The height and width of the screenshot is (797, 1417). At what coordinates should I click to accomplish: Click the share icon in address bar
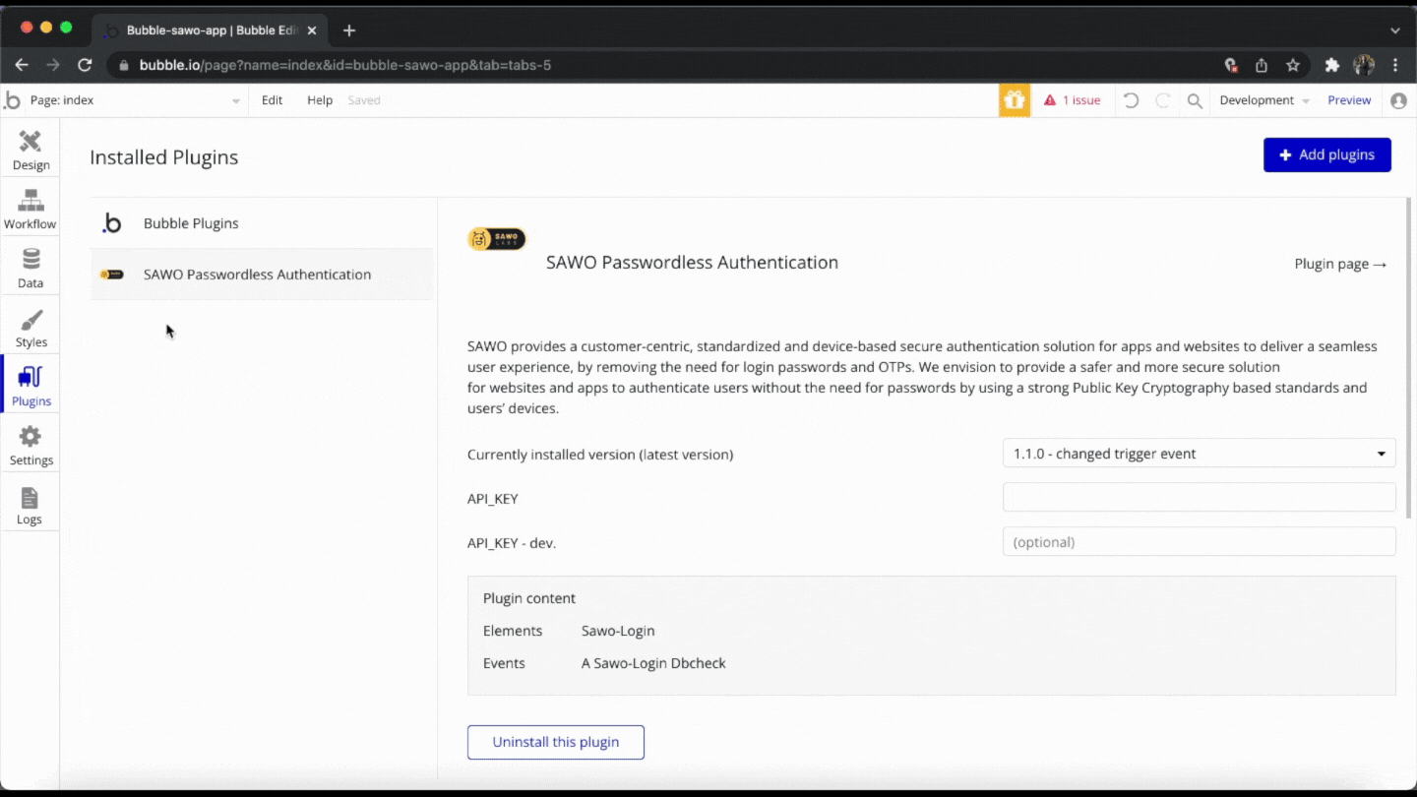click(x=1262, y=65)
